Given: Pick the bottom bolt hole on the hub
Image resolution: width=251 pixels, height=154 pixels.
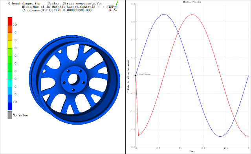Looking at the screenshot, I should pos(73,90).
